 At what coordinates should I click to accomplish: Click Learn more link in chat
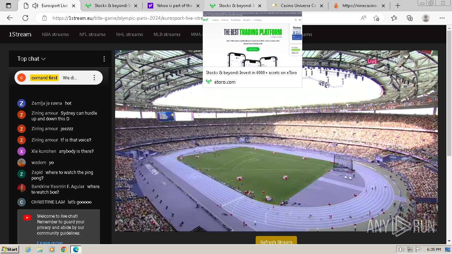click(50, 243)
